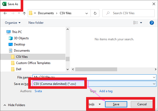
Task: Select Custom Office Templates folder
Action: 33,63
